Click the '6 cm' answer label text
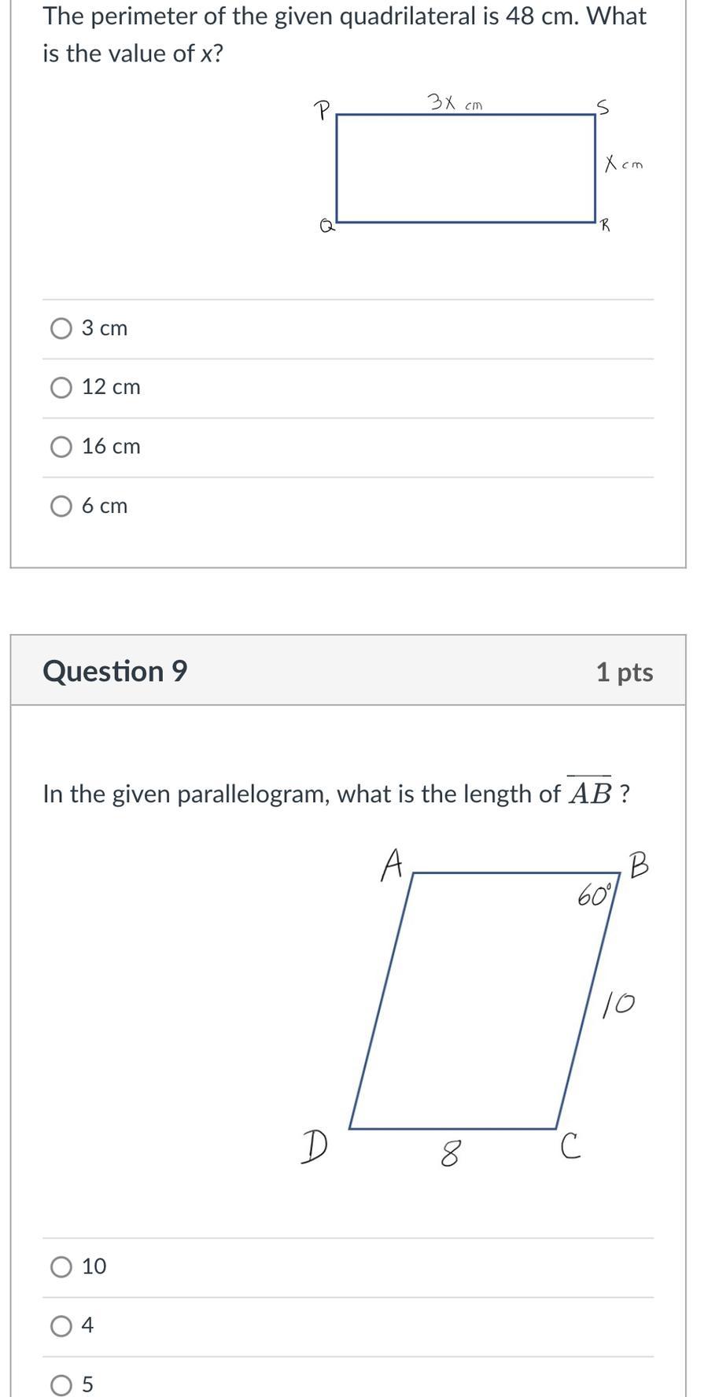This screenshot has width=708, height=1397. tap(105, 506)
